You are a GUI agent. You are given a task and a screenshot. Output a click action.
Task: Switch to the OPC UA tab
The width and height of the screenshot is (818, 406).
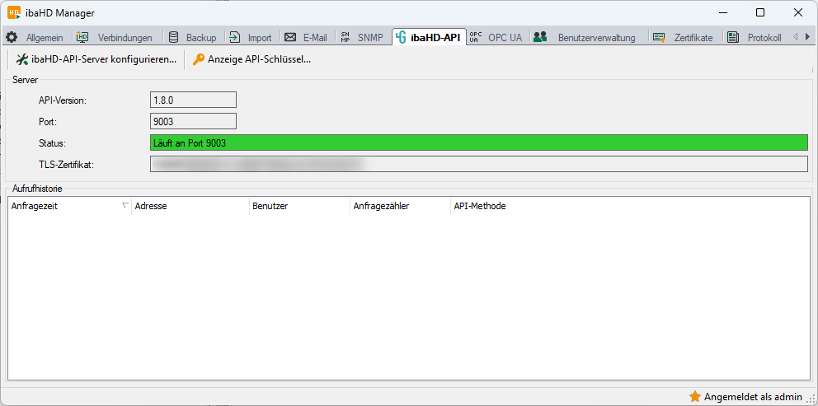496,37
